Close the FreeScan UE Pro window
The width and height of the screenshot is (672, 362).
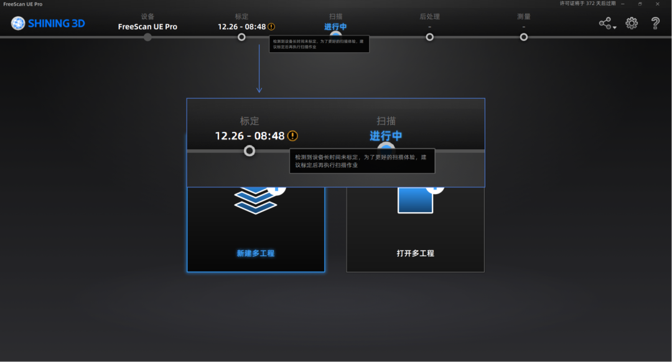[658, 4]
